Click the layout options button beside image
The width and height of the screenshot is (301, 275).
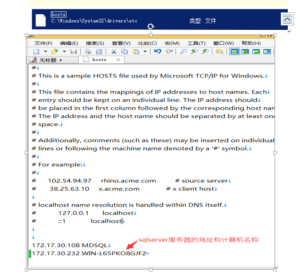287,19
